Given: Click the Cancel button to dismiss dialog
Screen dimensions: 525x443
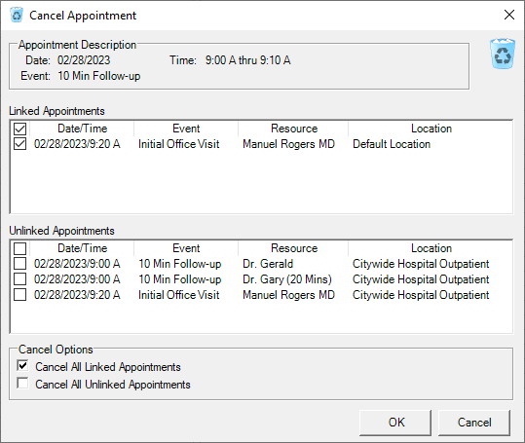Looking at the screenshot, I should pyautogui.click(x=474, y=423).
